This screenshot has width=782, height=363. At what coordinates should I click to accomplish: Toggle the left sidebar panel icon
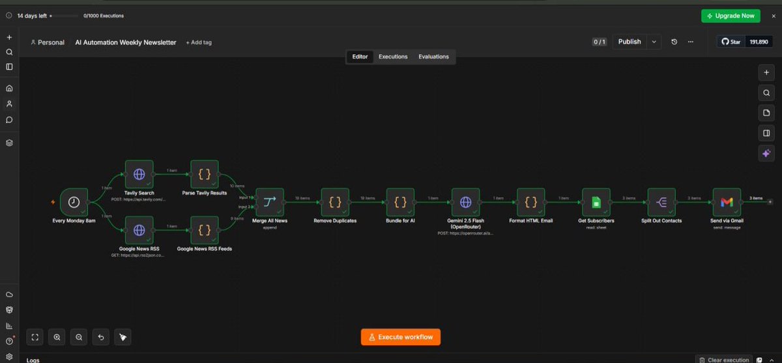click(9, 66)
